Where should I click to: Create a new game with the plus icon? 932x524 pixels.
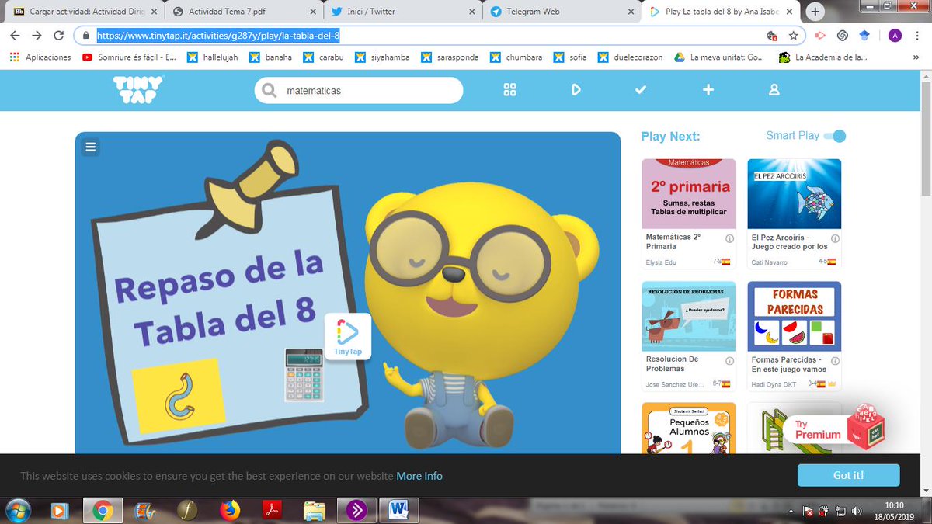(x=708, y=90)
